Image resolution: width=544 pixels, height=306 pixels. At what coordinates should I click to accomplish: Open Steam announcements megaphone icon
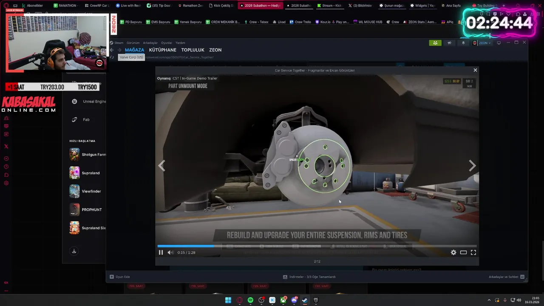pos(449,43)
